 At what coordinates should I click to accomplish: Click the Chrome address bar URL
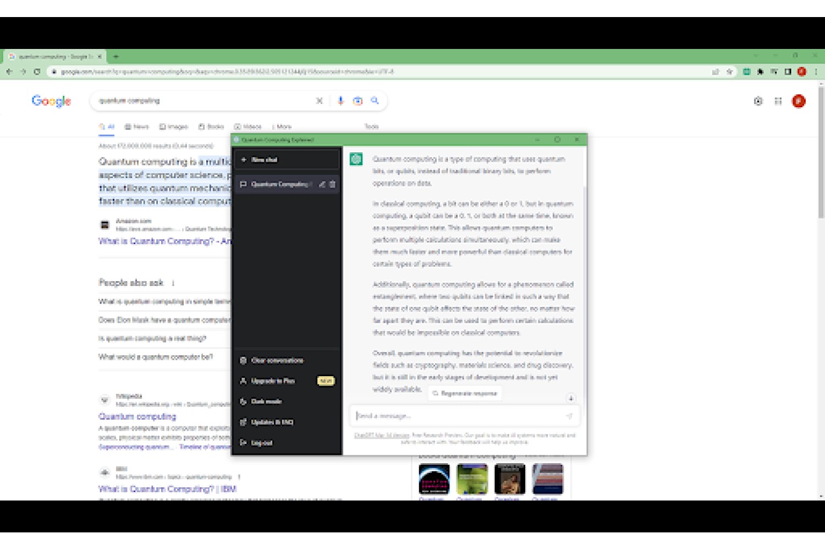coord(227,71)
